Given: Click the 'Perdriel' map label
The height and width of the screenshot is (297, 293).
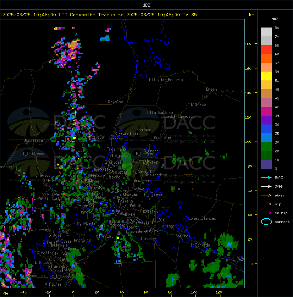Looking at the screenshot, I should pos(86,206).
